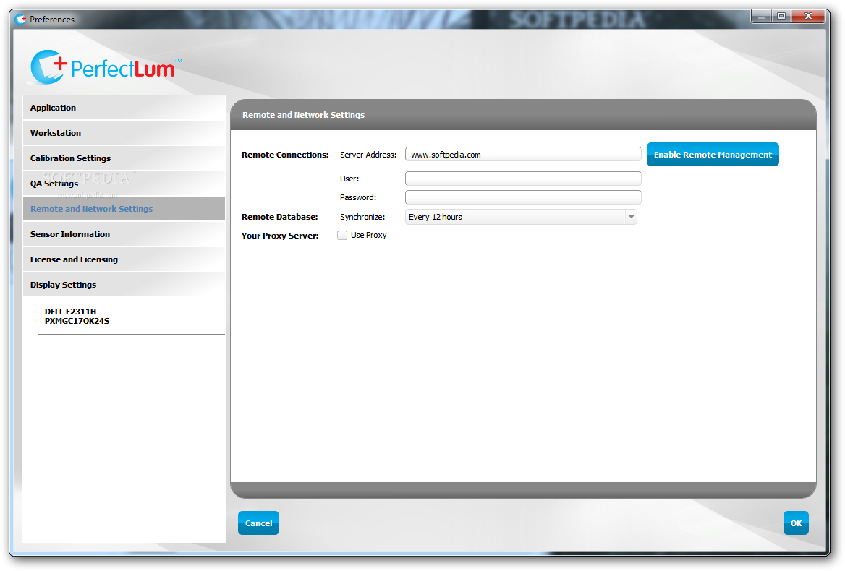This screenshot has height=571, width=845.
Task: Go to QA Settings section
Action: tap(124, 184)
